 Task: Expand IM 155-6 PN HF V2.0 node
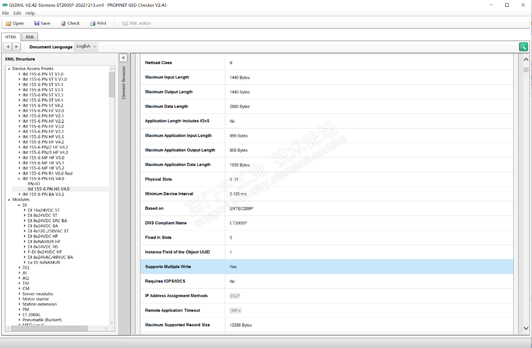click(x=19, y=111)
